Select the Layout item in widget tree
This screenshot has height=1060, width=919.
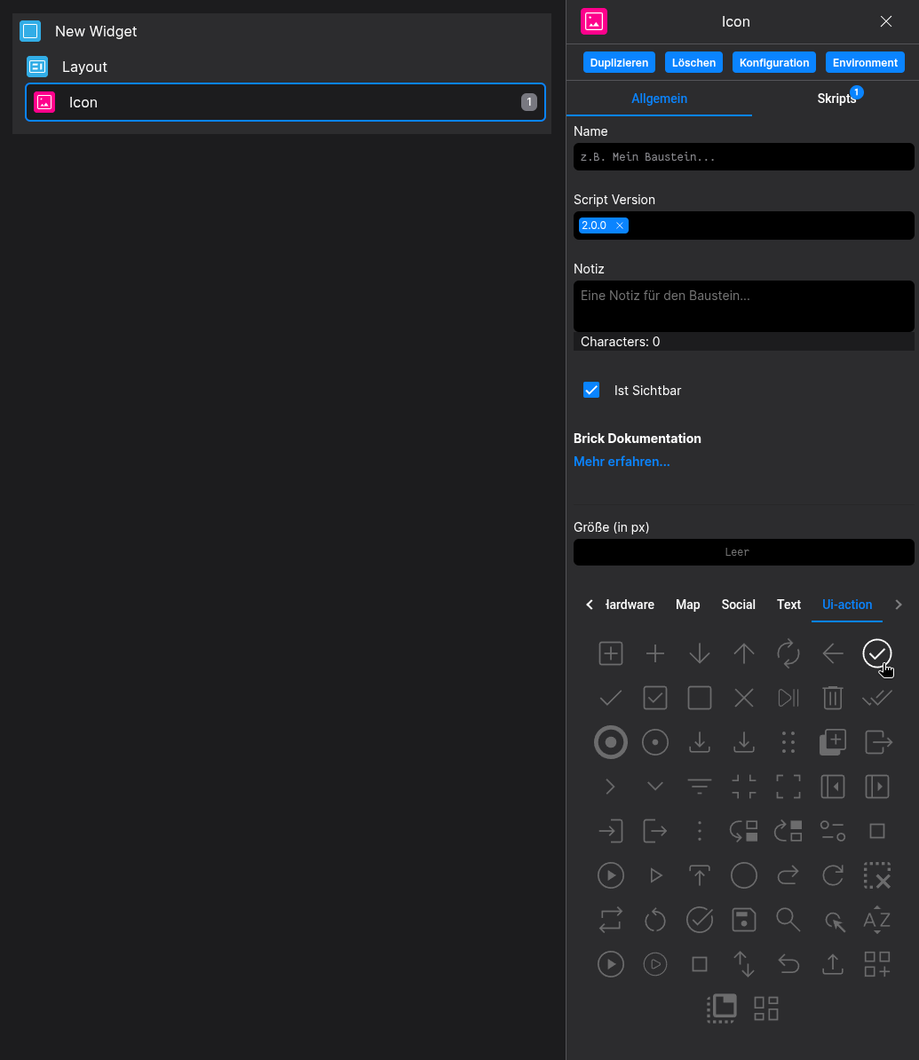(x=84, y=67)
